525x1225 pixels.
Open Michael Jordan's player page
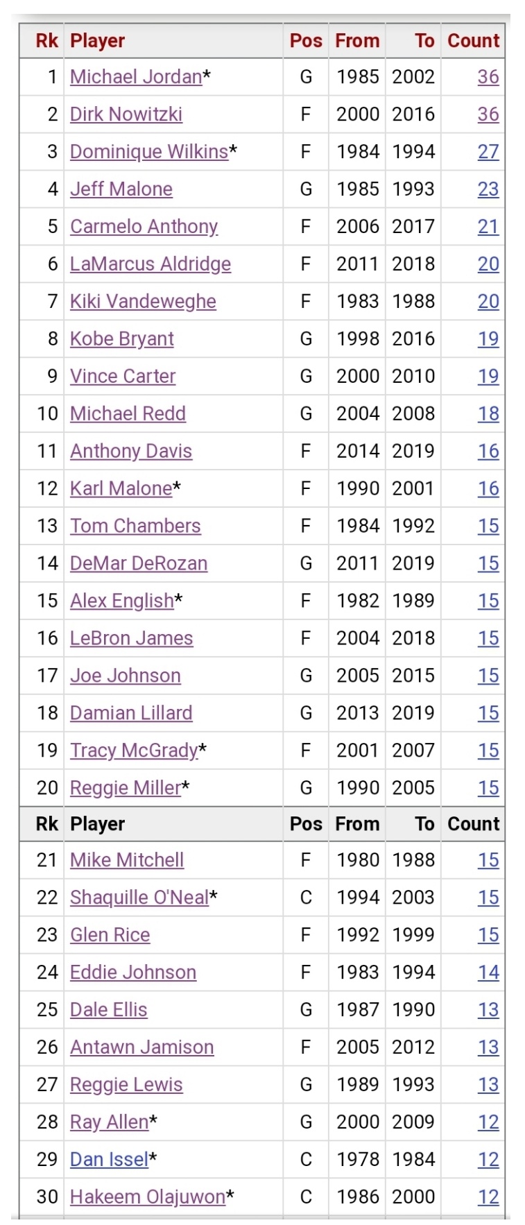(x=135, y=77)
